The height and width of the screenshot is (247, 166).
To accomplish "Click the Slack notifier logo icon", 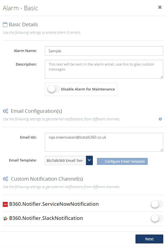I will pyautogui.click(x=5, y=219).
